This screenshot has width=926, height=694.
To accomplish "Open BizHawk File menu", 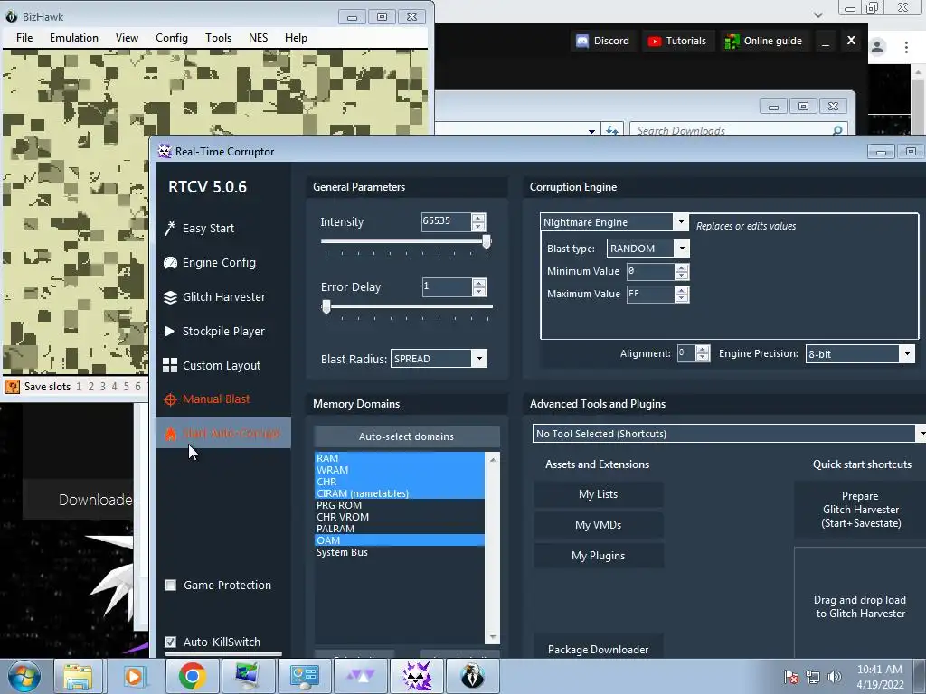I will point(24,38).
